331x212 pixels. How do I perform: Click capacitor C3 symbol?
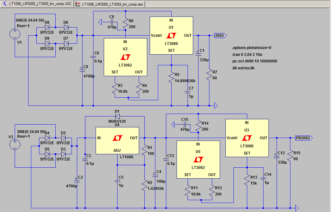(85, 160)
